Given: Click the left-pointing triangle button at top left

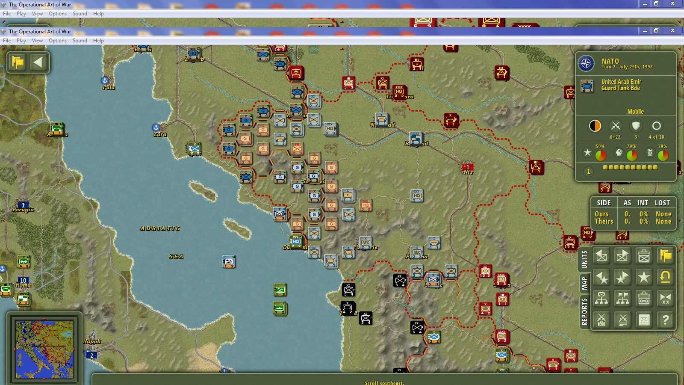Looking at the screenshot, I should 38,62.
